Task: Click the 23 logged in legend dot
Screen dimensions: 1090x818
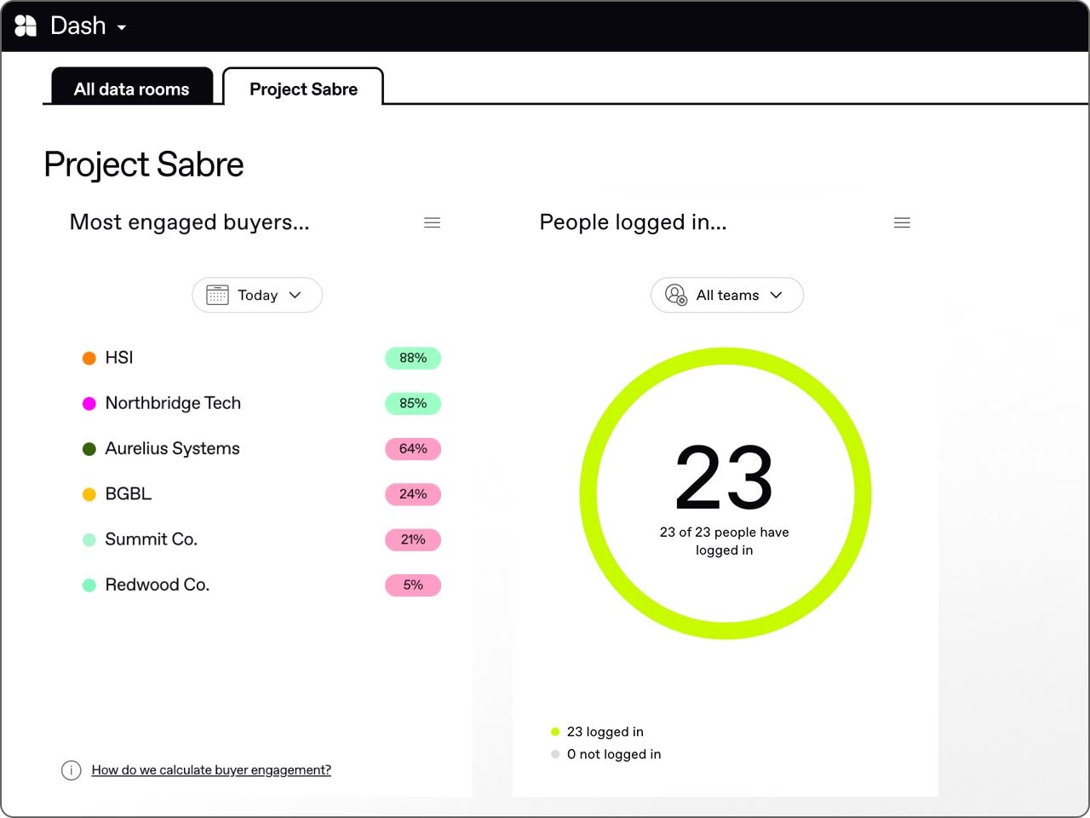Action: (x=555, y=732)
